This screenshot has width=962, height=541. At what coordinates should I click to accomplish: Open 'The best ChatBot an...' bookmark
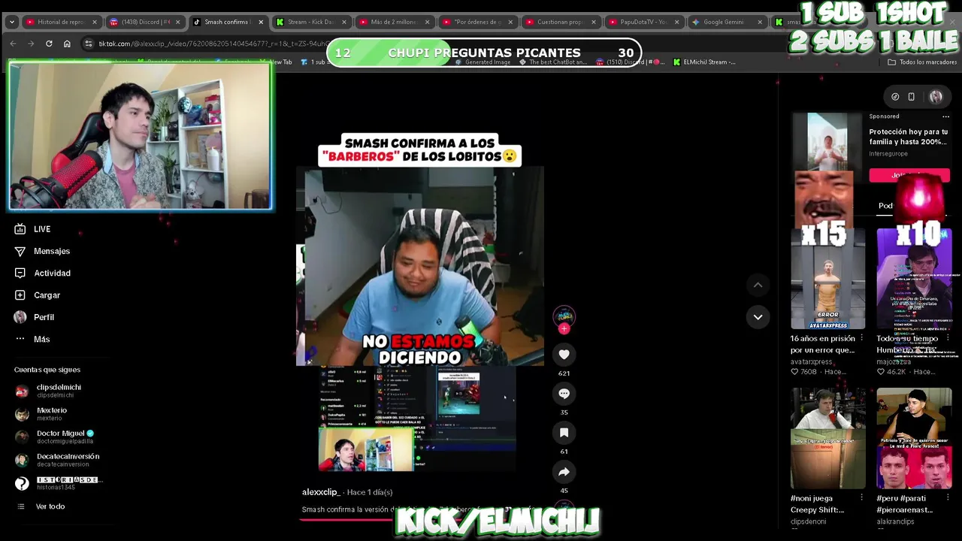(x=552, y=62)
